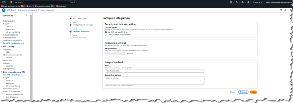The image size is (293, 103).
Task: Open the notifications bell
Action: click(x=237, y=2)
